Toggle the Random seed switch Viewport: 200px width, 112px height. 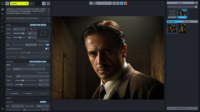pyautogui.click(x=47, y=45)
